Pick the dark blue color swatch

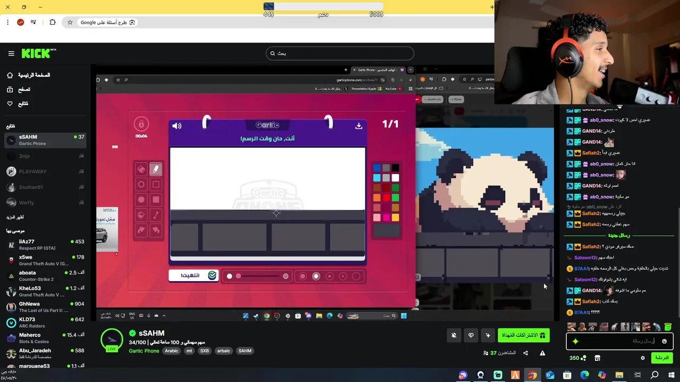click(x=377, y=168)
